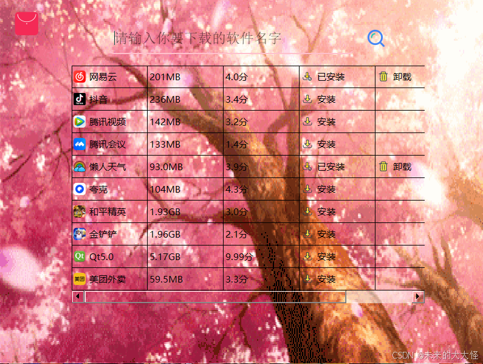Click the scrollbar left arrow
This screenshot has height=364, width=483.
[x=78, y=297]
